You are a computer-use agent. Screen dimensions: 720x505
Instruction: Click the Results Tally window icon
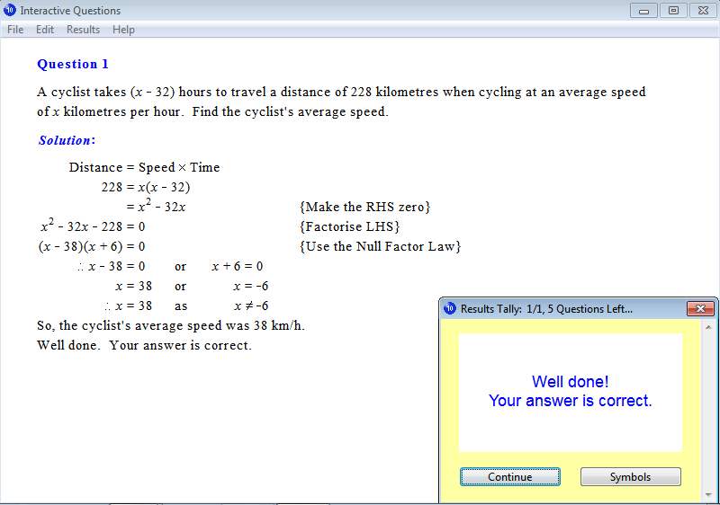(451, 308)
